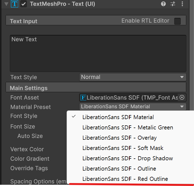Choose LiberationSans SDF - Red Outline
194x186 pixels.
point(130,179)
